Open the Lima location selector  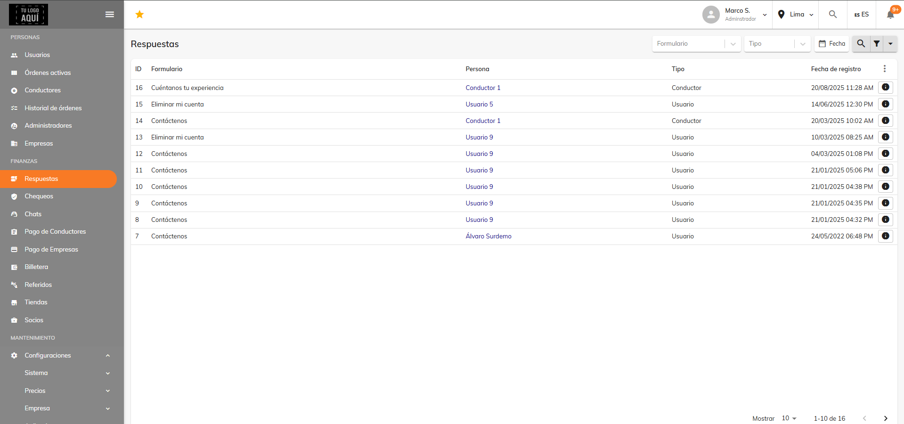796,15
